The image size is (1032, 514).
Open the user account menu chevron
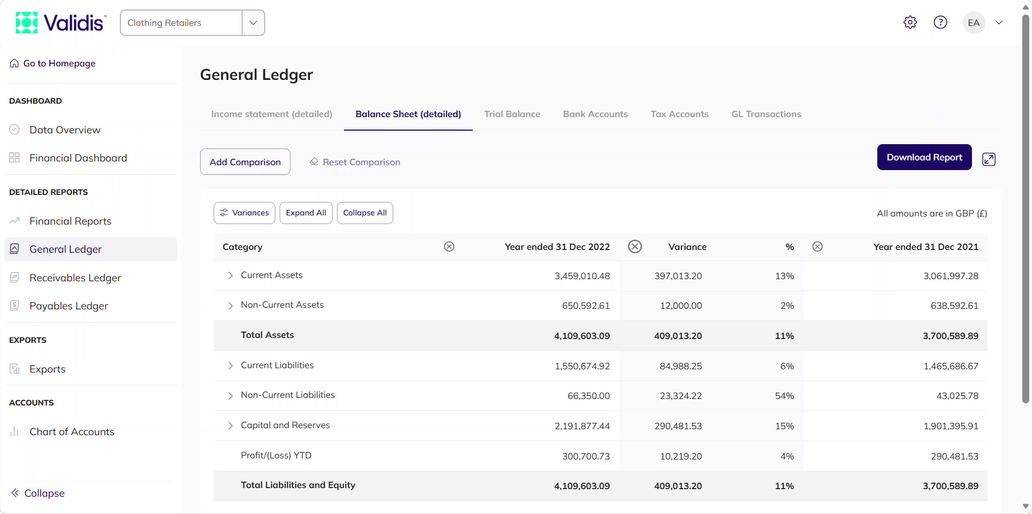[x=999, y=23]
